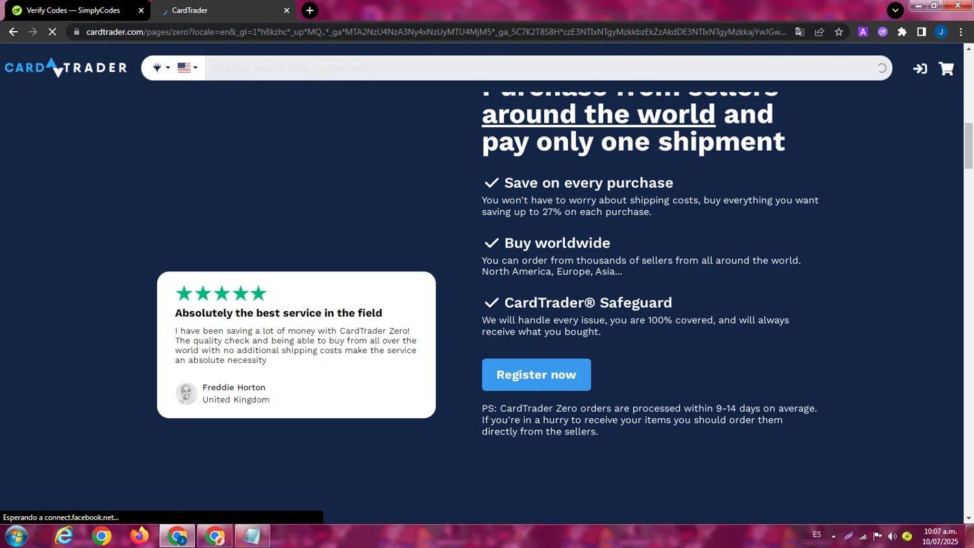Click the checkmark beside Buy worldwide

pyautogui.click(x=492, y=243)
